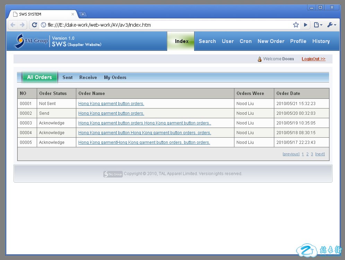Open the page menu dropdown
The width and height of the screenshot is (345, 260).
318,25
